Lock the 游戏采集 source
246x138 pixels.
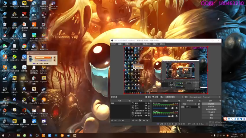coord(149,113)
